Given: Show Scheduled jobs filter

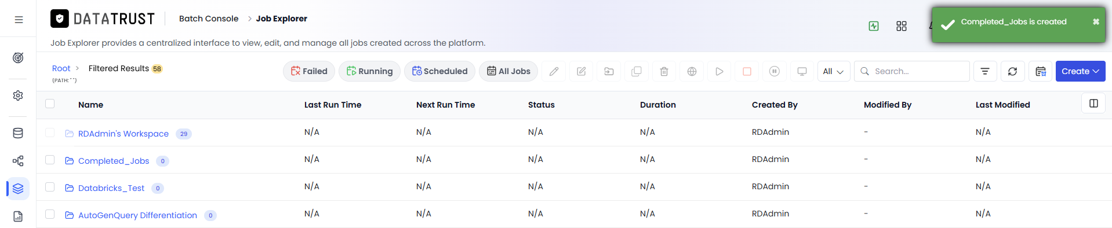Looking at the screenshot, I should point(439,71).
